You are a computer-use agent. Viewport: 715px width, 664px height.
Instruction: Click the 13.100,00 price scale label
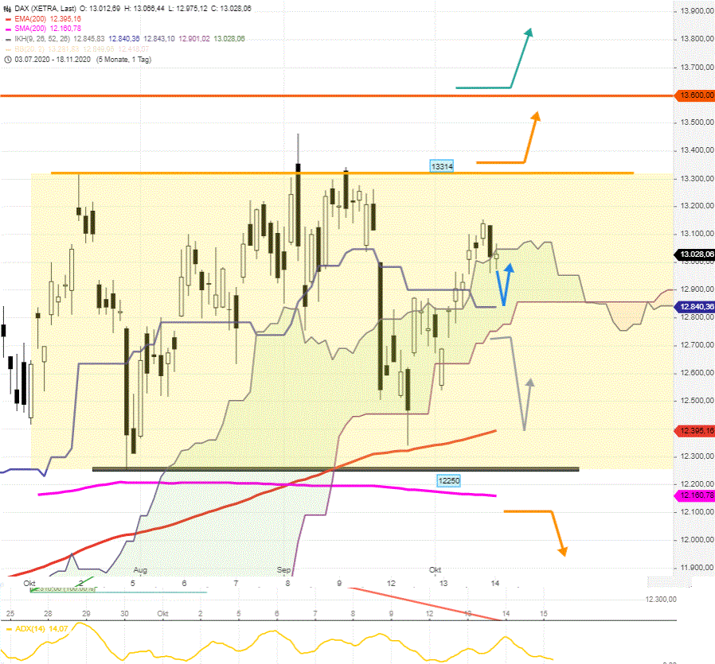[x=697, y=234]
